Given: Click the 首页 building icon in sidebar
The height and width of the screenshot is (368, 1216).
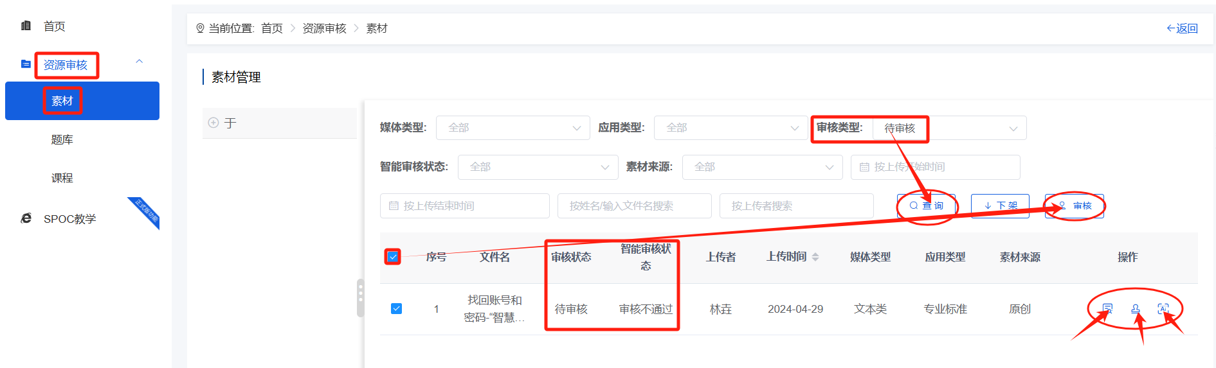Looking at the screenshot, I should [x=26, y=26].
